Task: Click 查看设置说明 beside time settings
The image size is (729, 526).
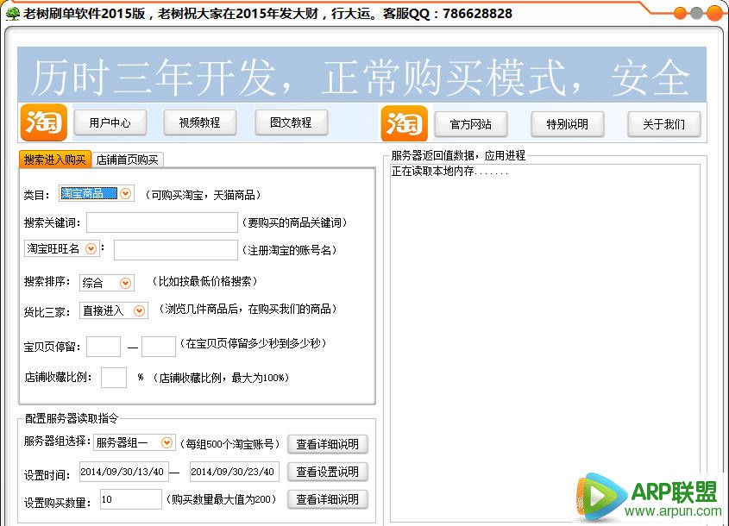Action: 327,472
